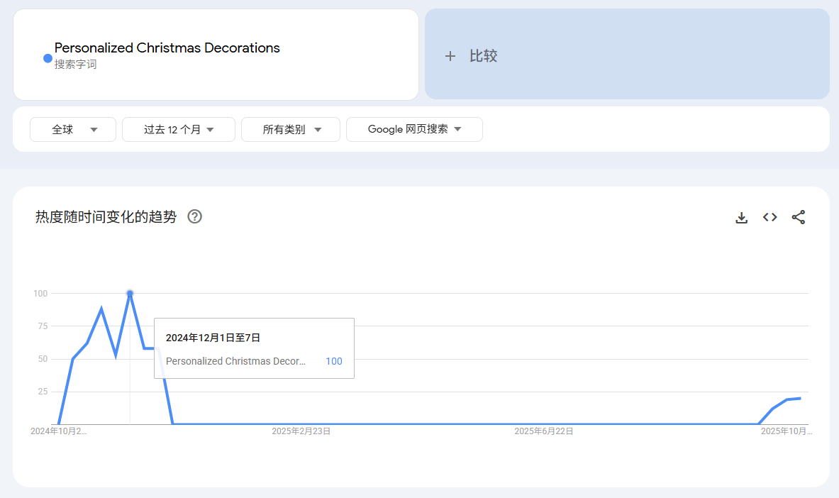Viewport: 839px width, 498px height.
Task: Click the share icon on chart card
Action: [798, 217]
